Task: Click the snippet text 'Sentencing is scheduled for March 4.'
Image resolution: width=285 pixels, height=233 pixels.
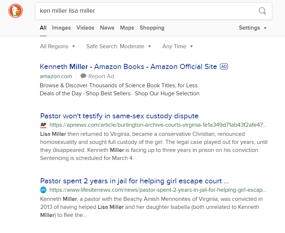Action: coord(87,158)
